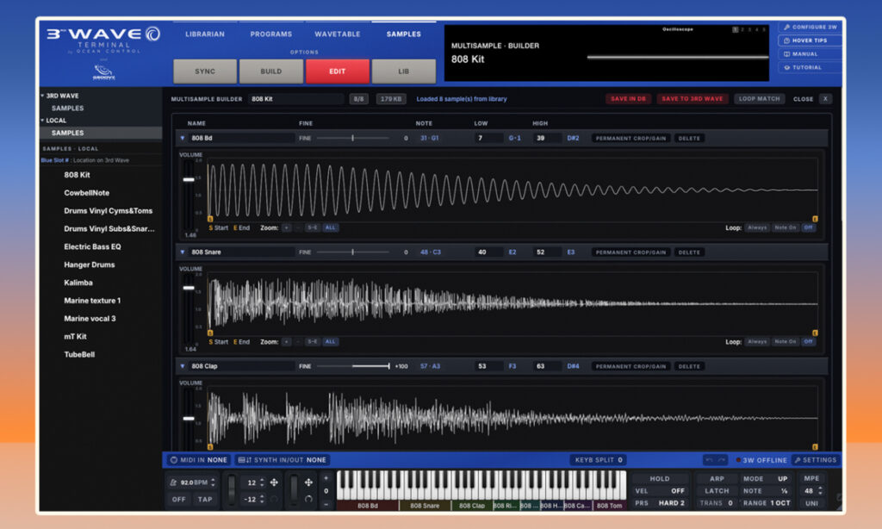The width and height of the screenshot is (882, 529).
Task: Set 808 Bd zoom to S-E
Action: pos(312,228)
